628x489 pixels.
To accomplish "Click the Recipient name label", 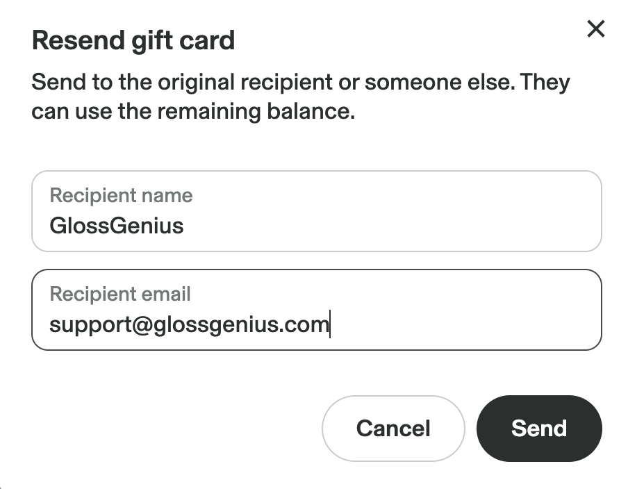I will [121, 195].
